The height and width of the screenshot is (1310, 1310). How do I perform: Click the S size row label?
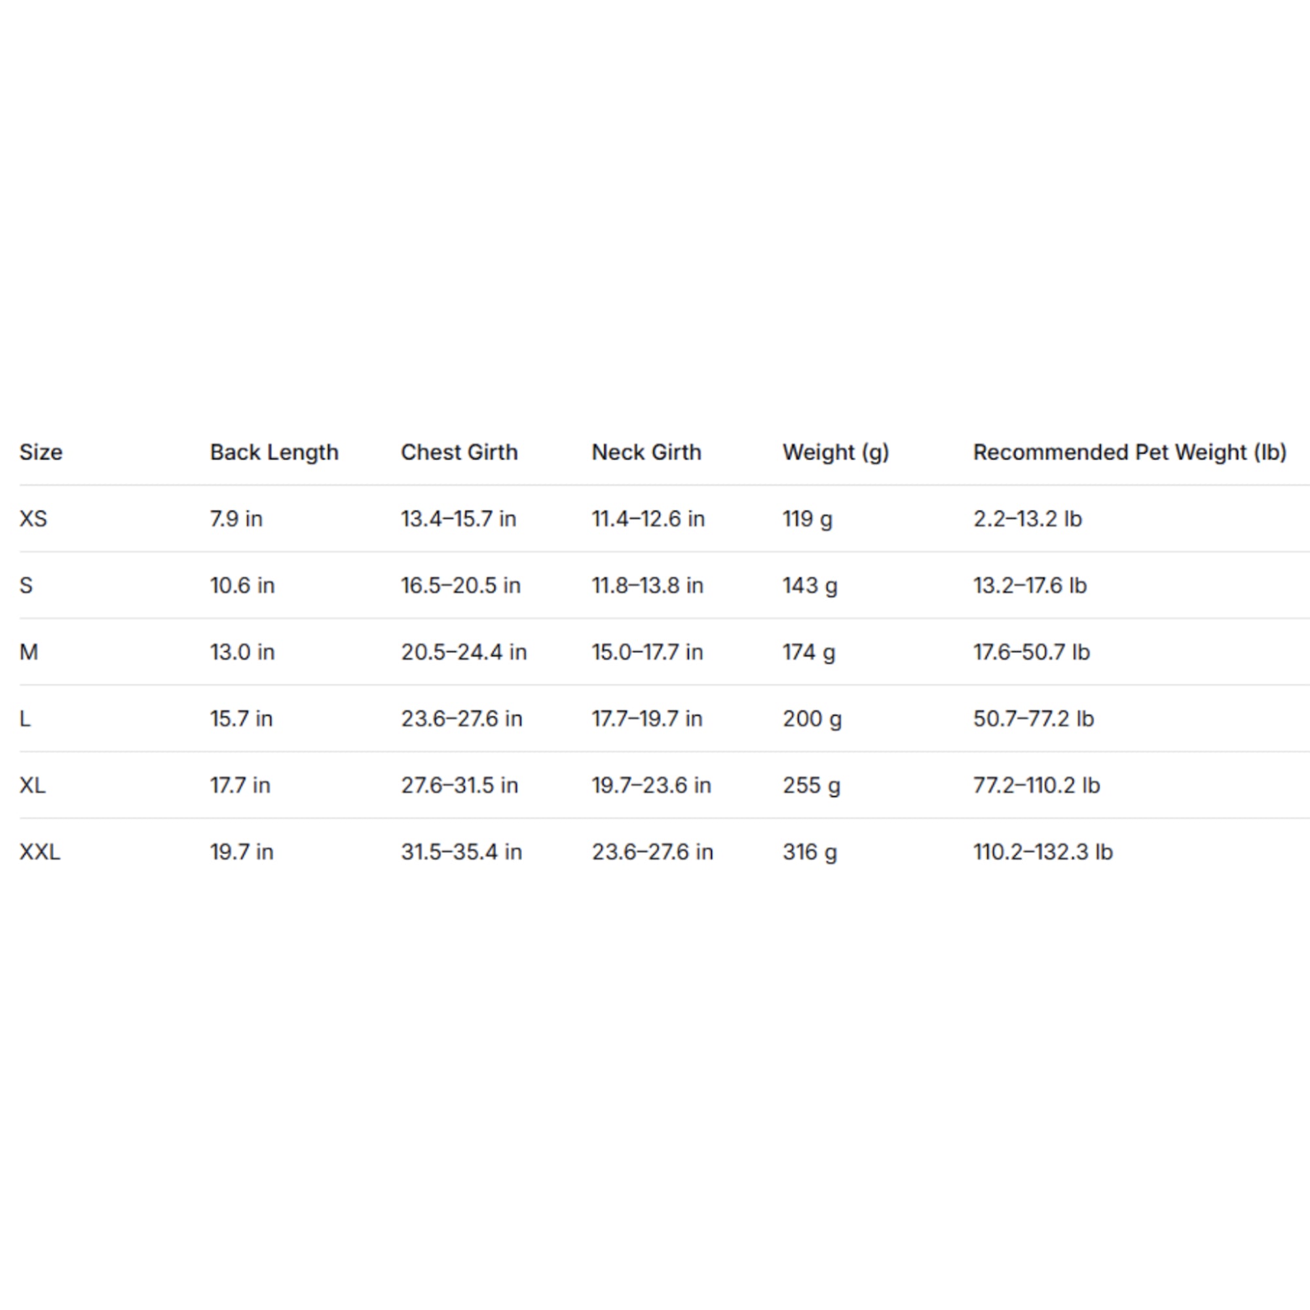[x=26, y=585]
